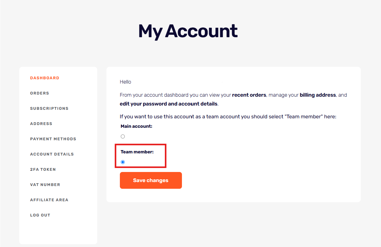The width and height of the screenshot is (381, 247).
Task: Navigate to the Address page
Action: pyautogui.click(x=41, y=124)
